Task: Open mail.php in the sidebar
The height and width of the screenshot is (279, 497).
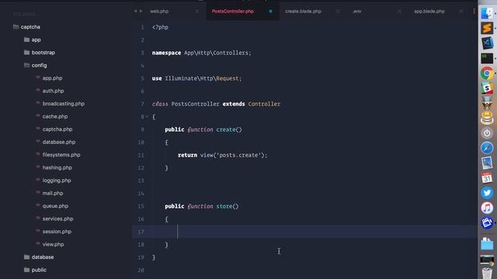Action: coord(53,193)
